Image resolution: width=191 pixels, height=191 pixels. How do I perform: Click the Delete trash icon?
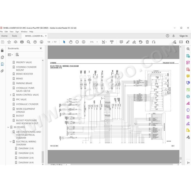pyautogui.click(x=147, y=42)
